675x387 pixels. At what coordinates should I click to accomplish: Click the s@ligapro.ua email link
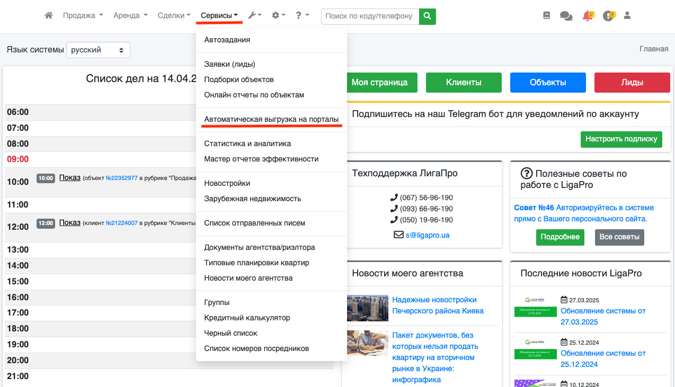click(x=427, y=235)
